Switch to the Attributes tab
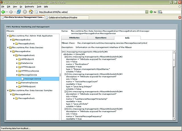 coord(75,38)
